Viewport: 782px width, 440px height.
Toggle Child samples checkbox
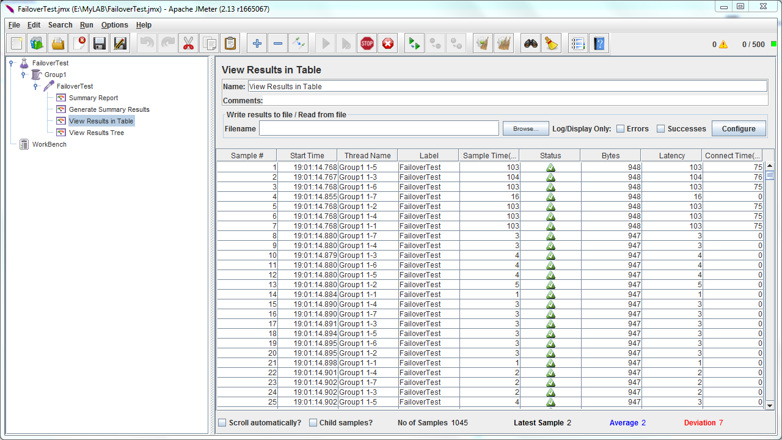(x=313, y=422)
